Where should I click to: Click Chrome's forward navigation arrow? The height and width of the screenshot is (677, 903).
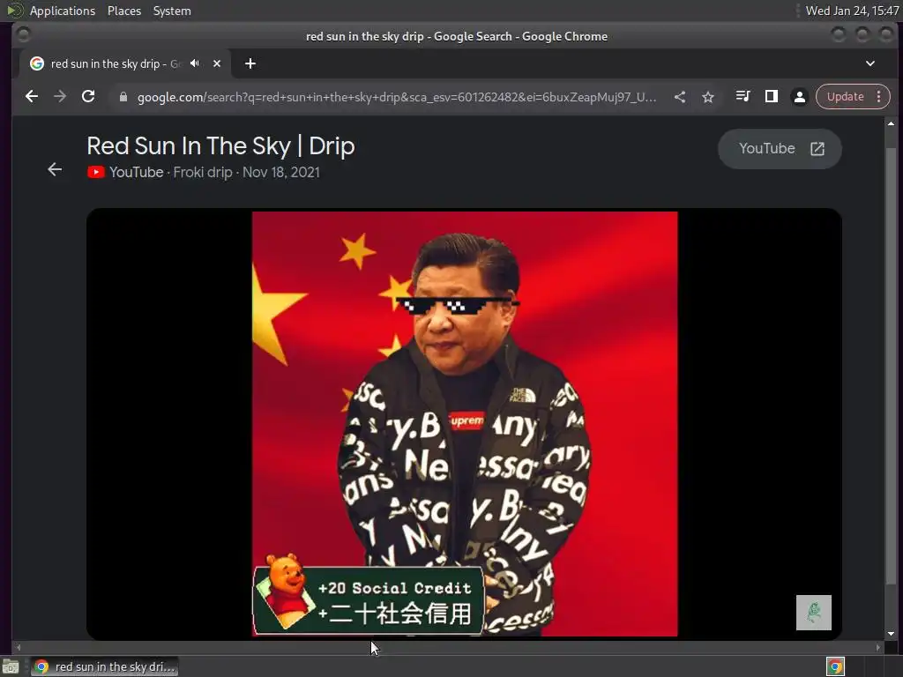[60, 96]
